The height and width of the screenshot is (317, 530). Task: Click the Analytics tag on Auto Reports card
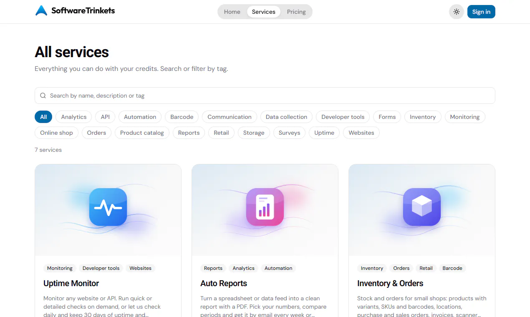244,268
